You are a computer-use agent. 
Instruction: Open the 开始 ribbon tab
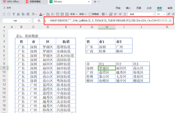118,8
